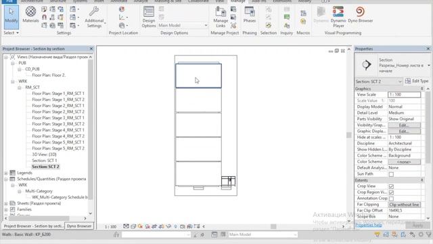The height and width of the screenshot is (244, 433).
Task: Open Design Options dialog
Action: pyautogui.click(x=149, y=17)
